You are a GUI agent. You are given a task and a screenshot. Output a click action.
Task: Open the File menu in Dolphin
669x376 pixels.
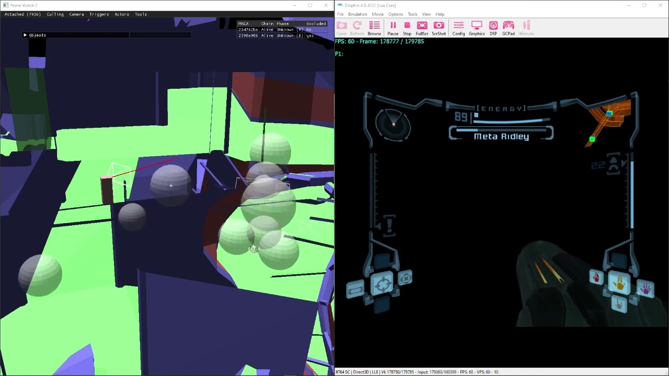tap(340, 14)
